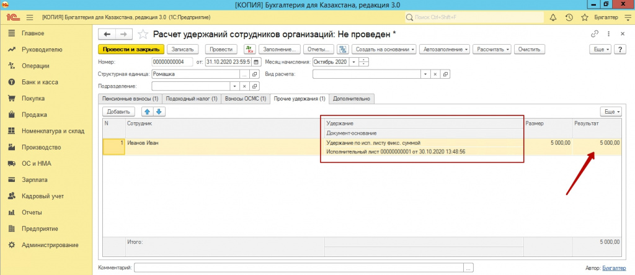Click Добавить button above table

(118, 112)
